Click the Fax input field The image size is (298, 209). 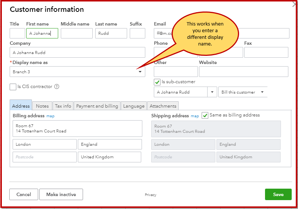[266, 53]
